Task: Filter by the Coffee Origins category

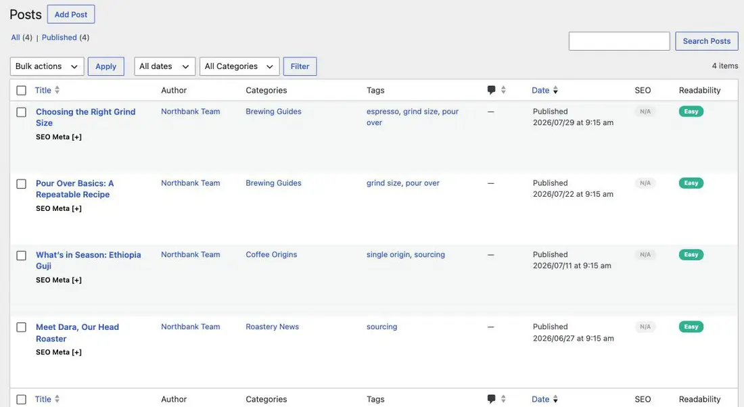Action: [x=271, y=255]
